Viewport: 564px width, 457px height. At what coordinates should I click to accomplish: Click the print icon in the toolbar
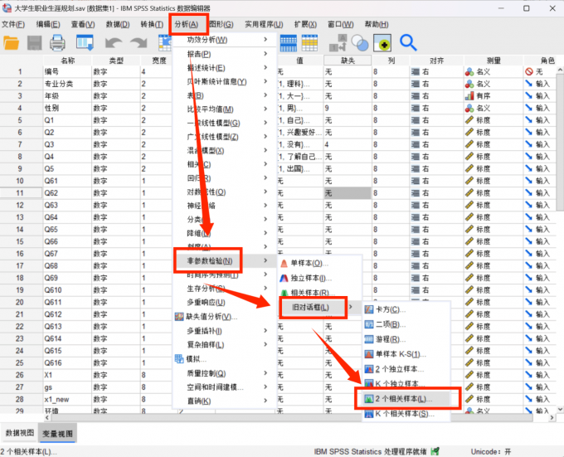point(57,43)
